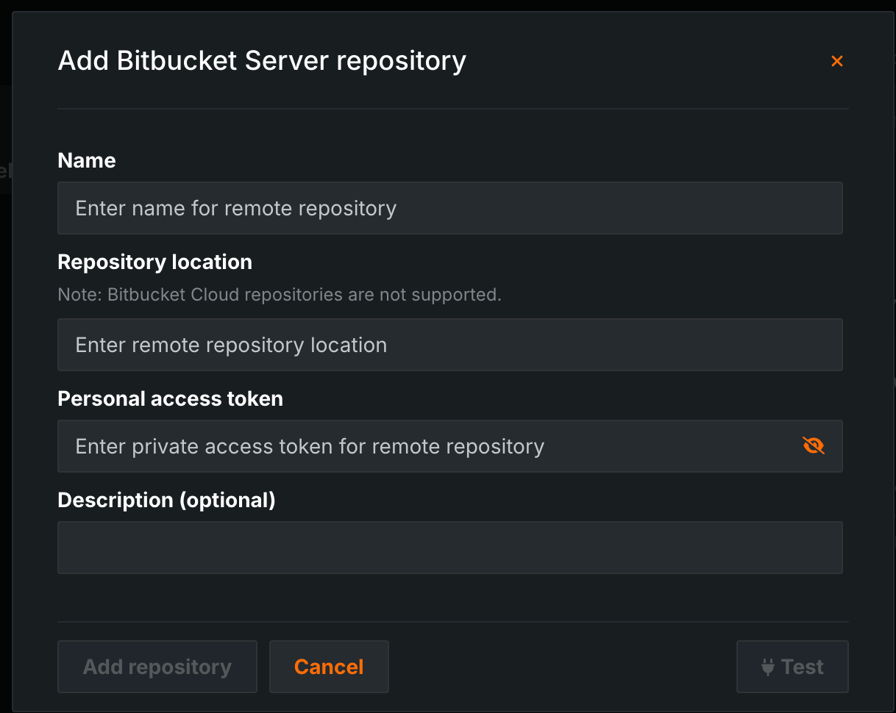Click the Repository location label
This screenshot has width=896, height=713.
154,262
